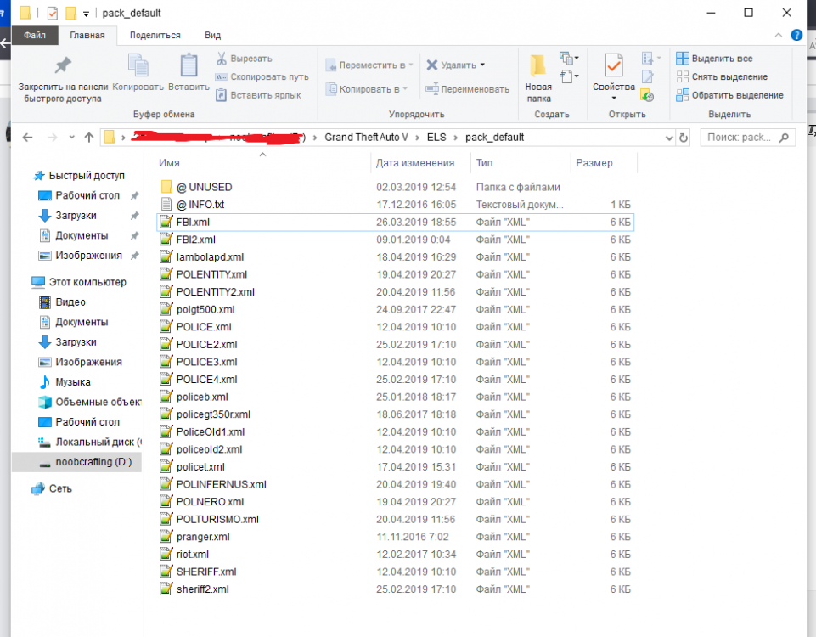This screenshot has width=816, height=637.
Task: Select pranger.xml file
Action: tap(203, 537)
